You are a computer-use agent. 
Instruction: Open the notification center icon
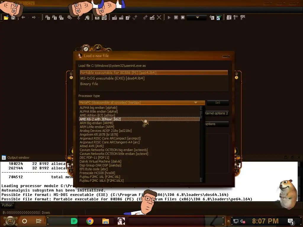pos(291,221)
